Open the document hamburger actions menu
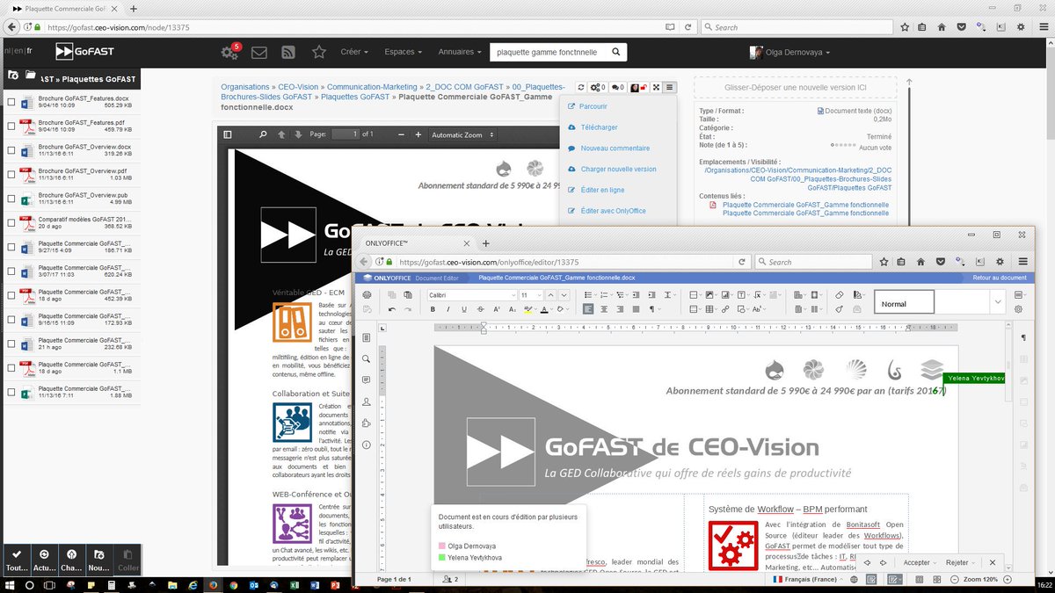Viewport: 1055px width, 593px height. click(670, 87)
